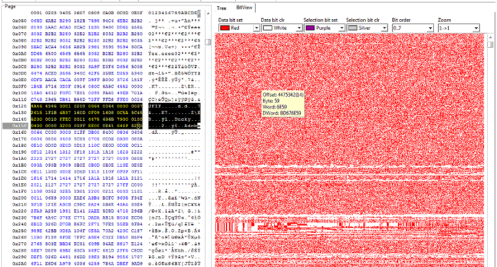
Task: Click the 0x0F0 offset label
Action: tap(19, 86)
